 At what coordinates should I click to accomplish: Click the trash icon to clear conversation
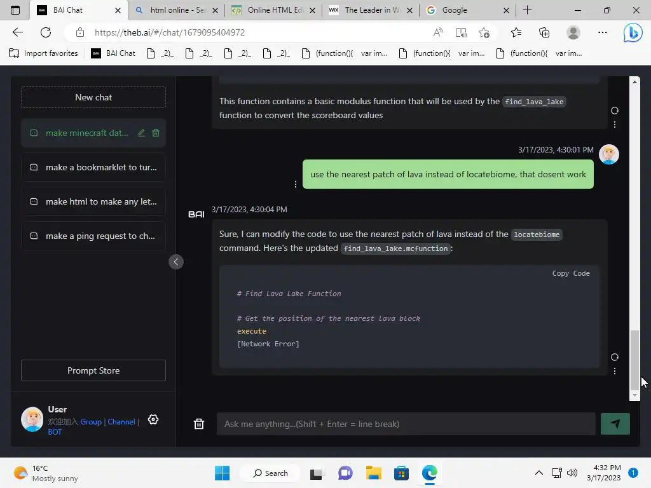[x=199, y=424]
